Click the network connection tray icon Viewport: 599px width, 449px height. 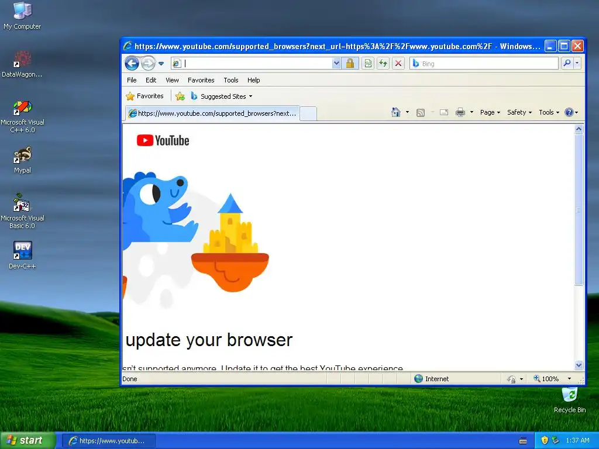556,440
